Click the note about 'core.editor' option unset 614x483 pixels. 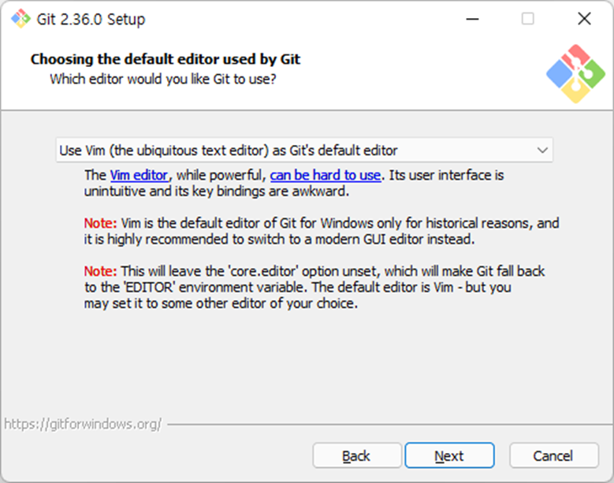[314, 288]
